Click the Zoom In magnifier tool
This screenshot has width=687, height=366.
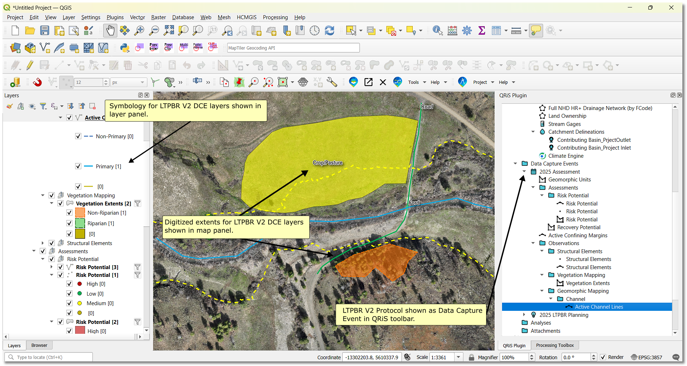tap(139, 31)
